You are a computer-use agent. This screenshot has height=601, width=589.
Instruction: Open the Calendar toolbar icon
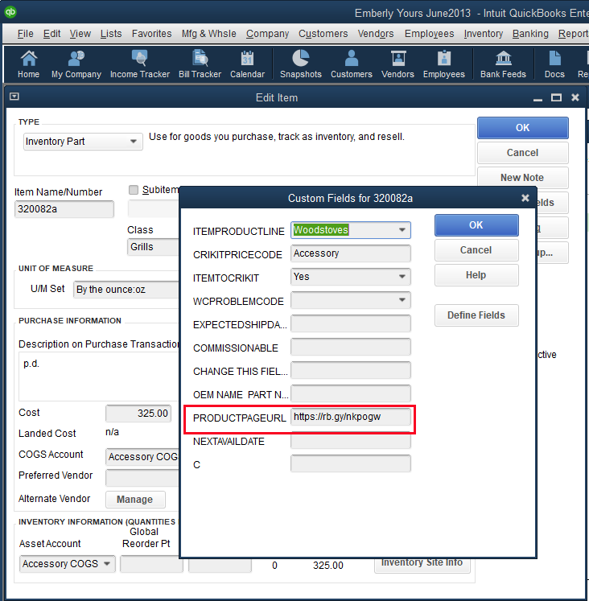(x=247, y=64)
